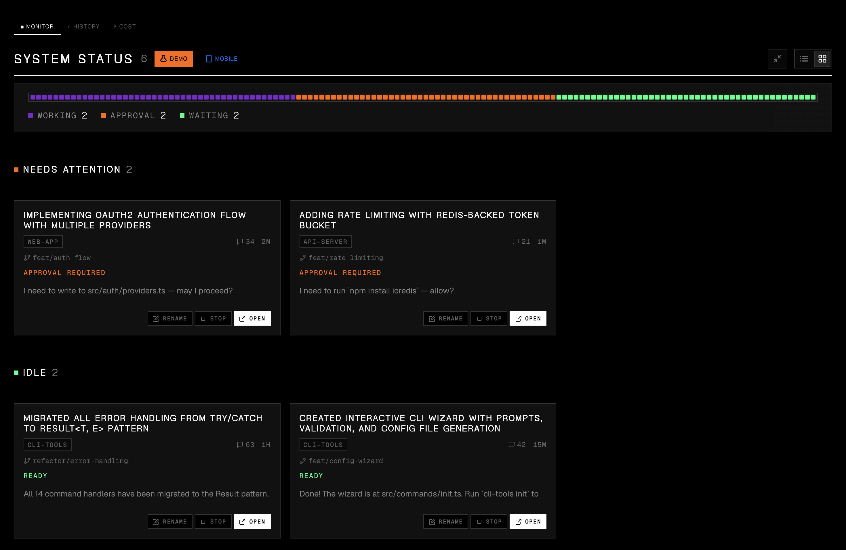Click the IDLE section header
The image size is (846, 550).
35,372
